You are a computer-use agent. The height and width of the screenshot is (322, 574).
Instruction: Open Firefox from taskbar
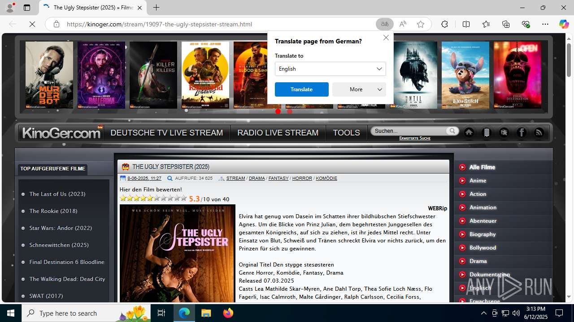228,313
